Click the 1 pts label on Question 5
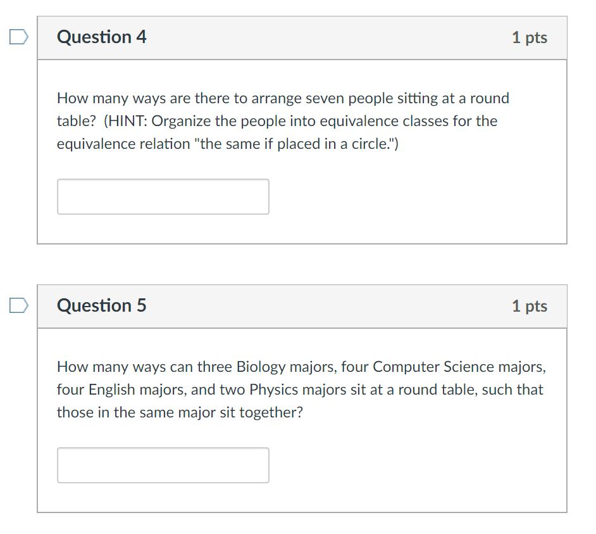This screenshot has width=596, height=534. [x=530, y=306]
